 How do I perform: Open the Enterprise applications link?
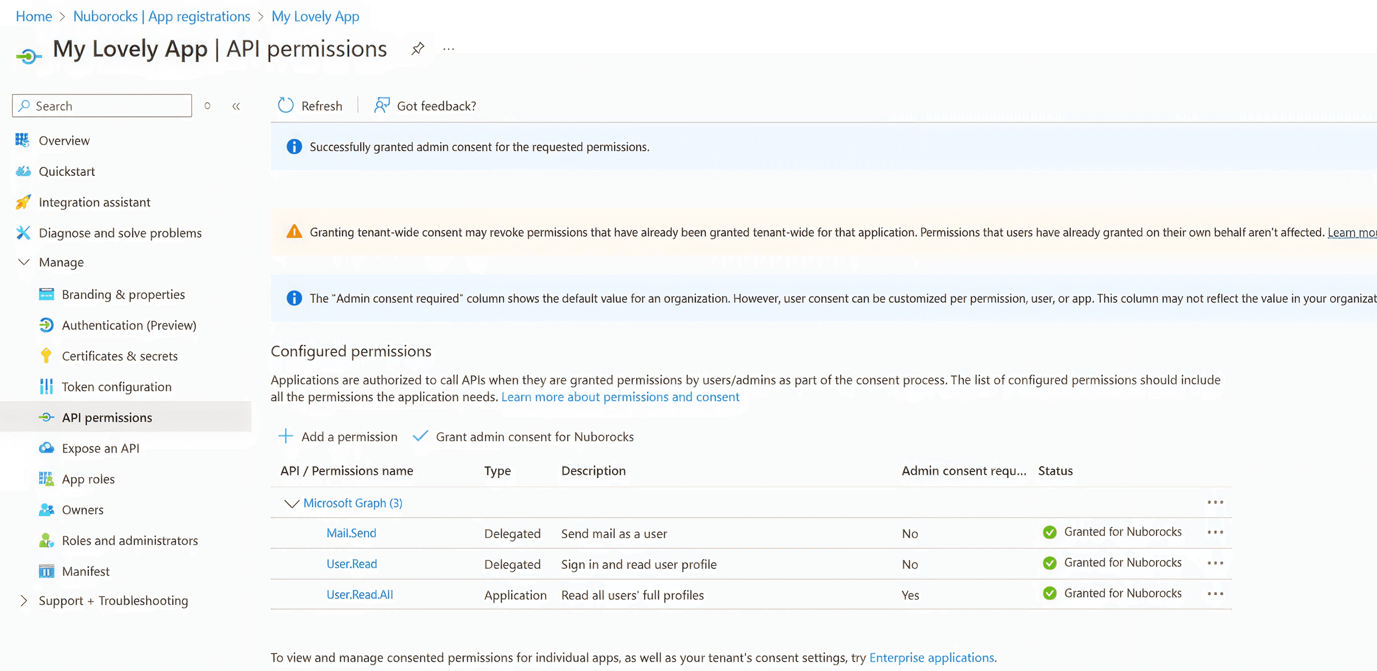(931, 657)
